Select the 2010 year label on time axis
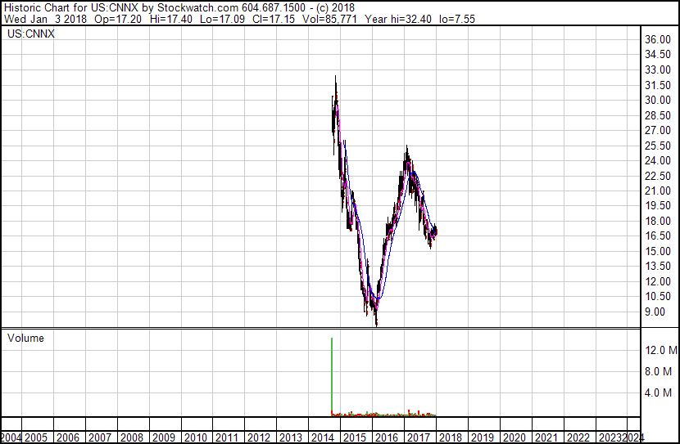680x444 pixels. [195, 437]
